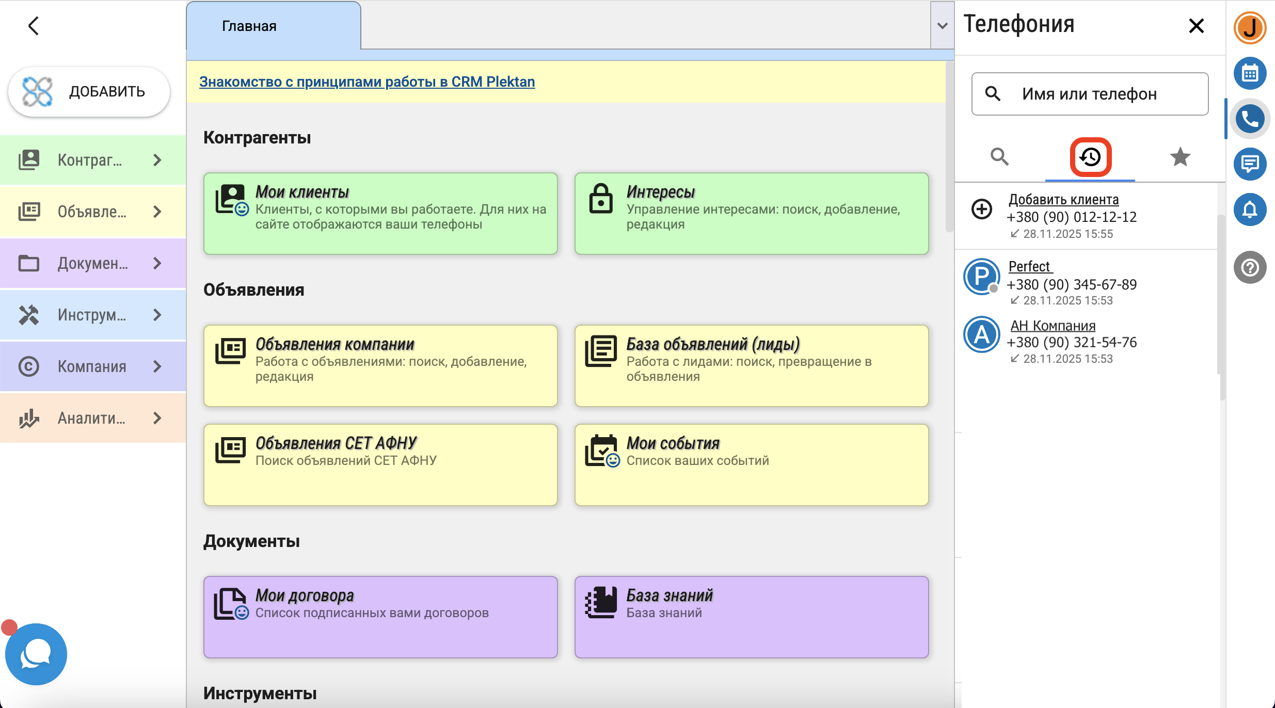Open the chat messages icon
The height and width of the screenshot is (708, 1275).
[x=1249, y=164]
